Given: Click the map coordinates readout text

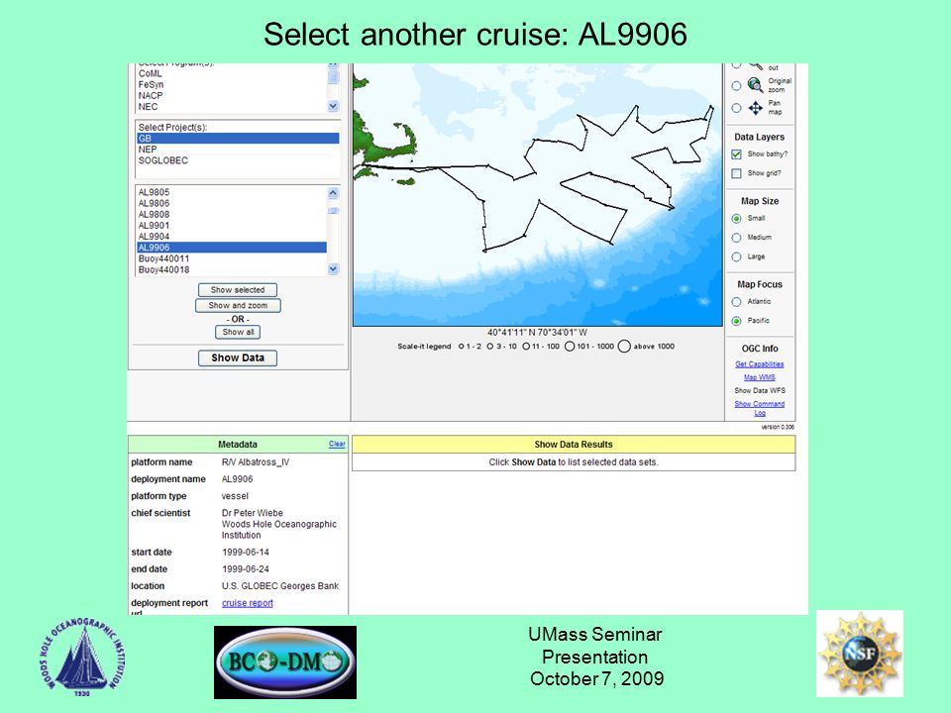Looking at the screenshot, I should (x=537, y=333).
